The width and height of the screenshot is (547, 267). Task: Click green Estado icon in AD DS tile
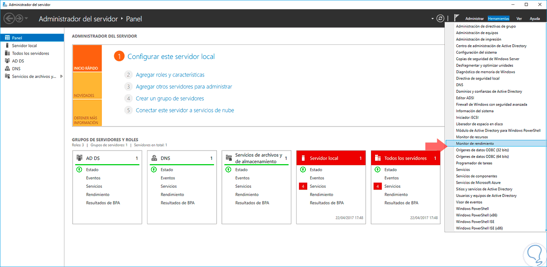pos(79,169)
